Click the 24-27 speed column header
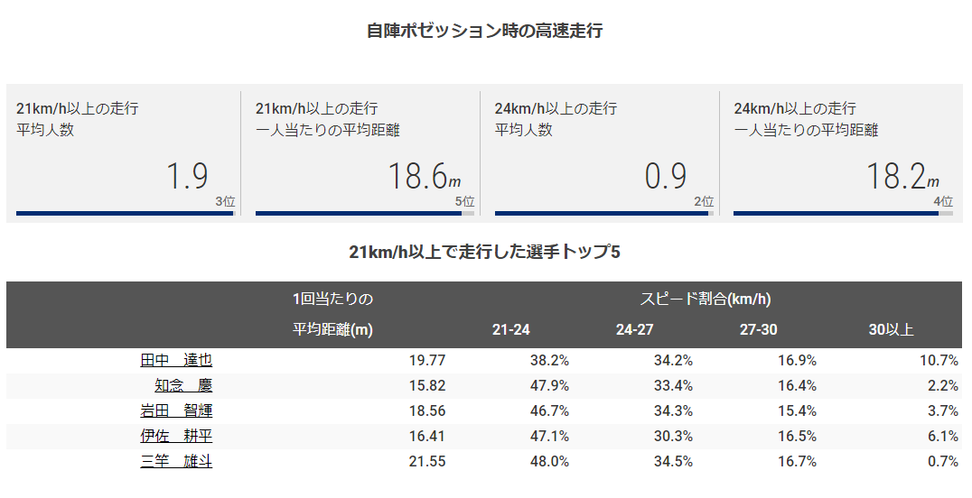 634,330
